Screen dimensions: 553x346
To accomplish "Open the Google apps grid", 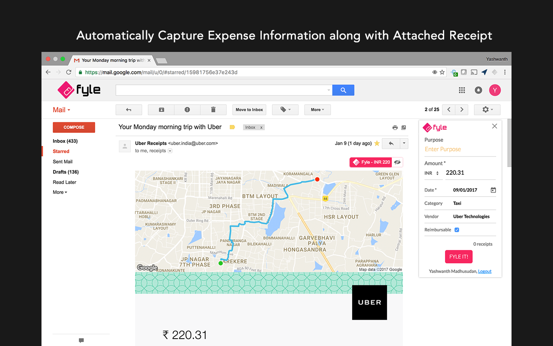I will 462,90.
